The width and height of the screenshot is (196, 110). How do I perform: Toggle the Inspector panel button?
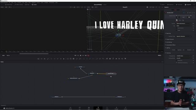188,5
